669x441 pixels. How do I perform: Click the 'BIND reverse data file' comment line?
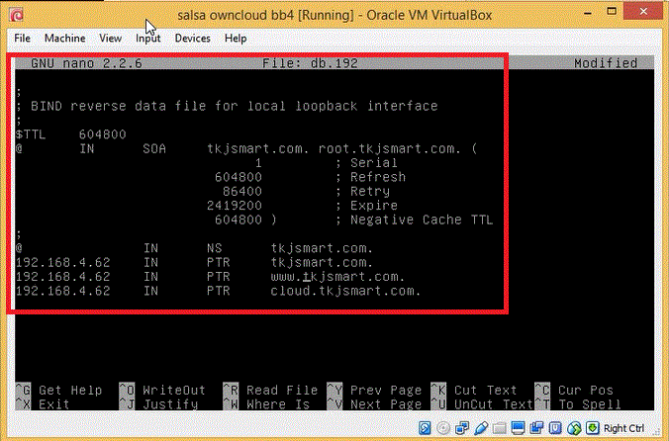[227, 106]
